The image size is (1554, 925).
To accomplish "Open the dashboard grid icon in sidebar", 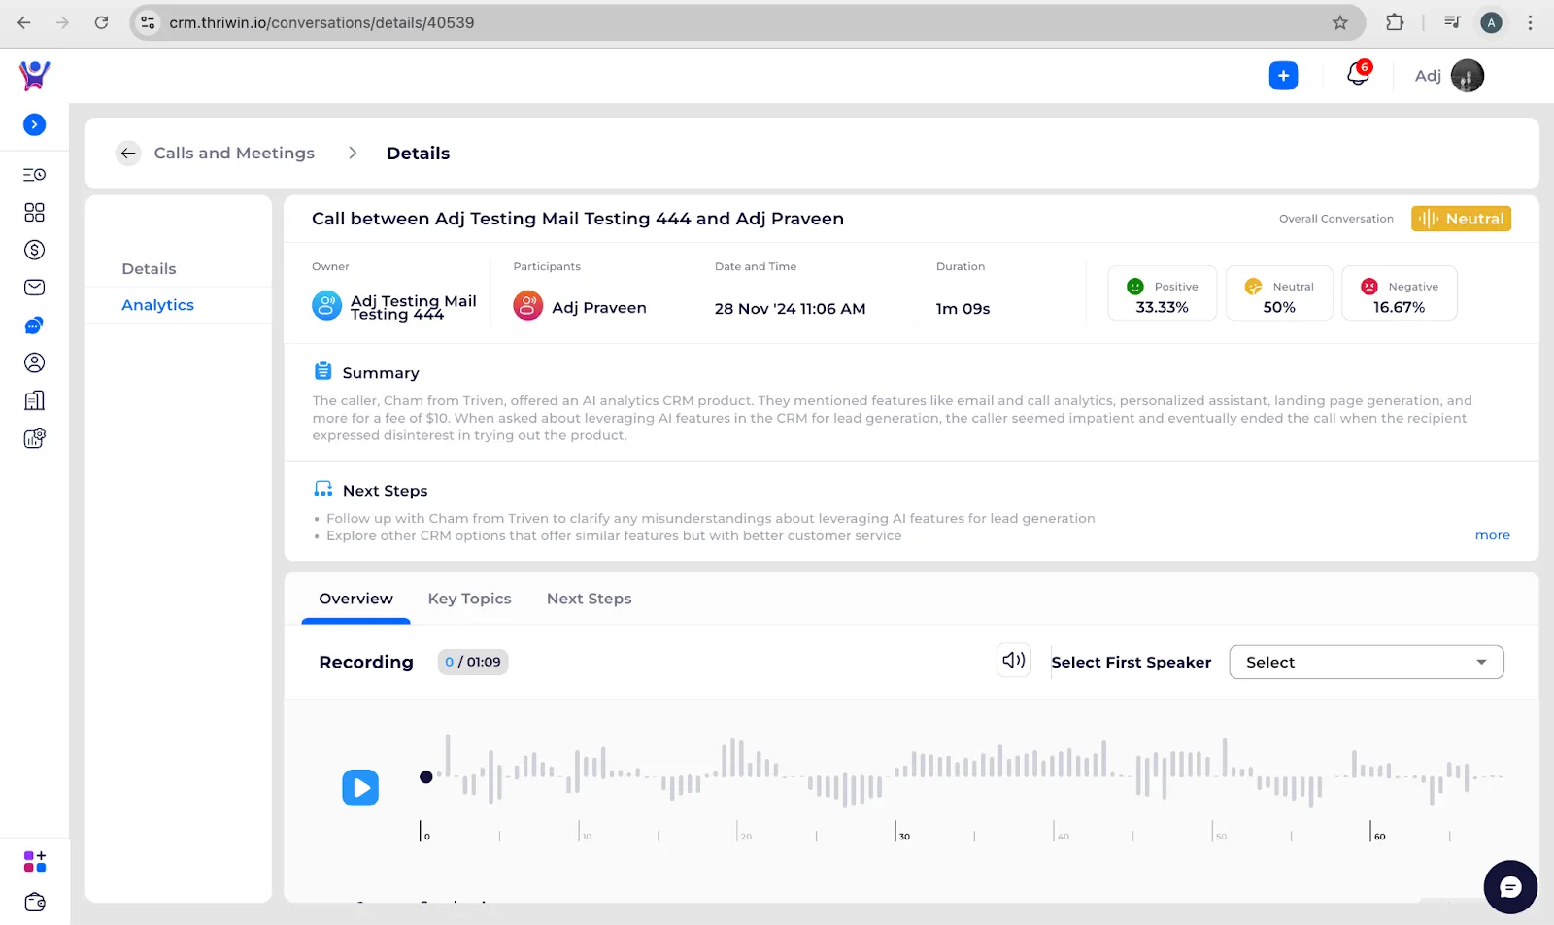I will pyautogui.click(x=34, y=212).
